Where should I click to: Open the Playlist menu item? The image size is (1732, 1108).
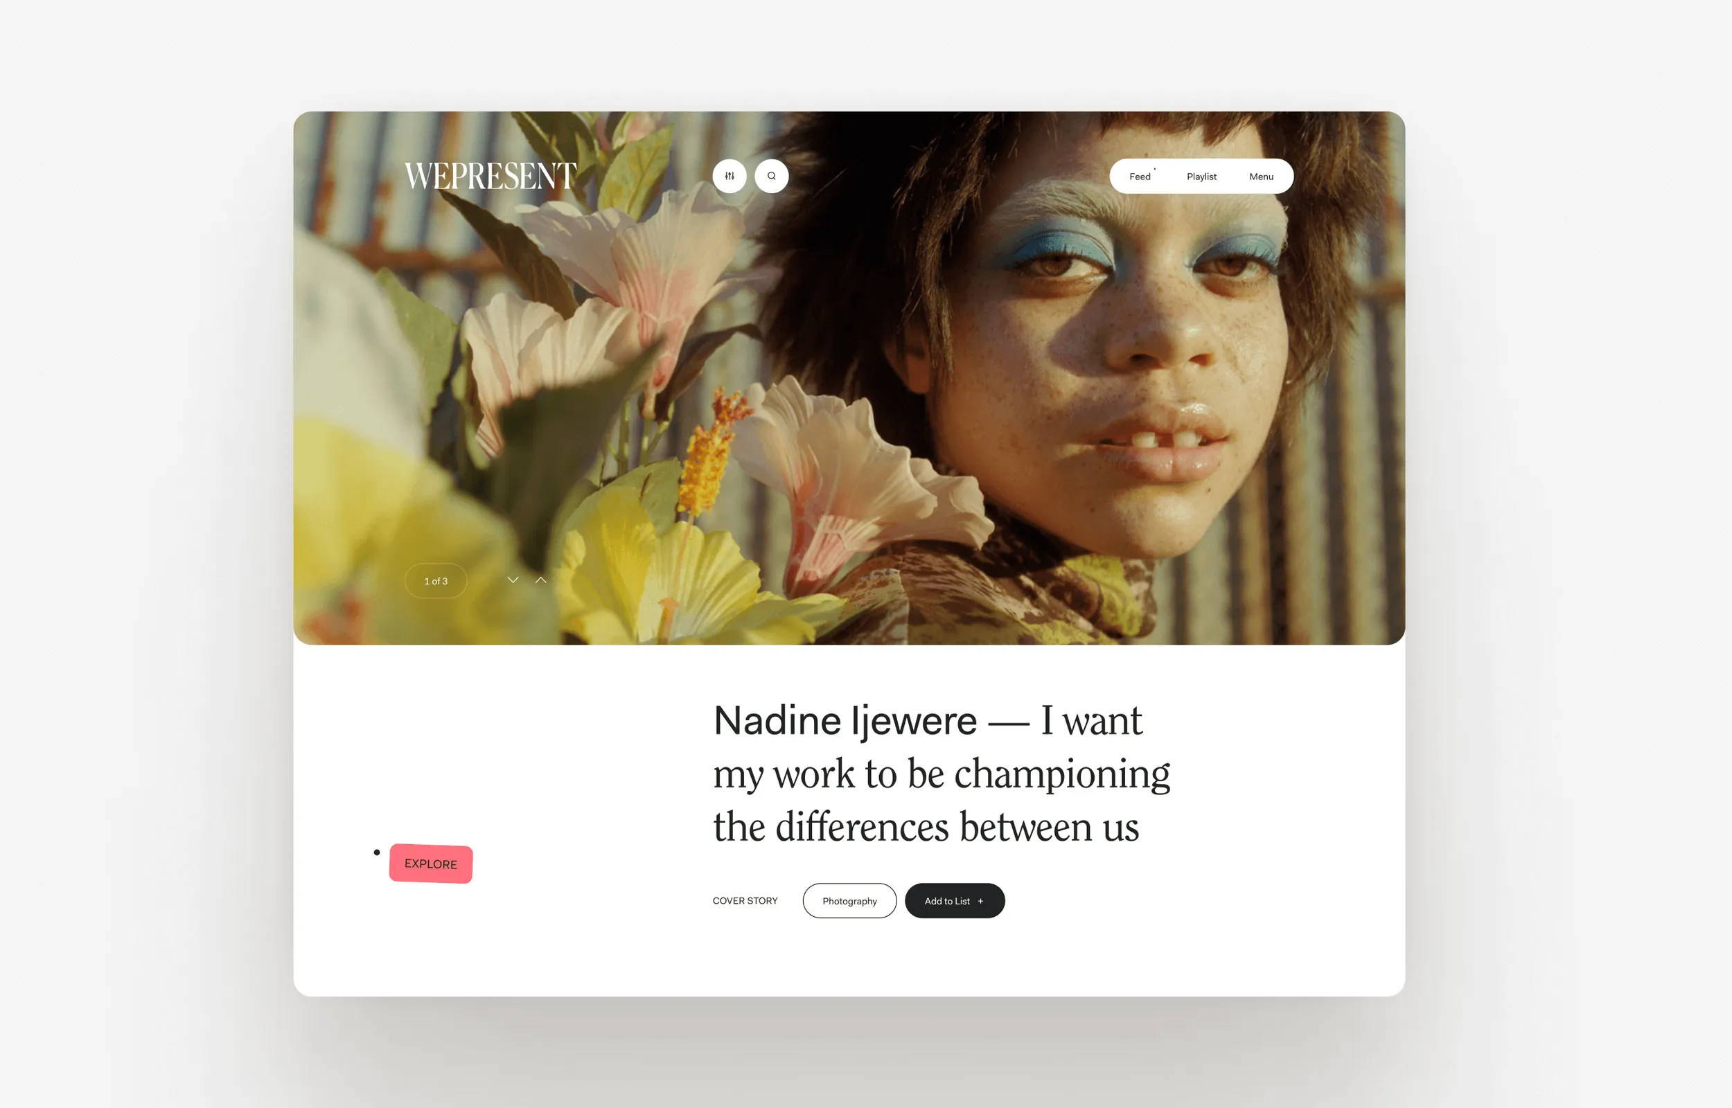click(1201, 177)
